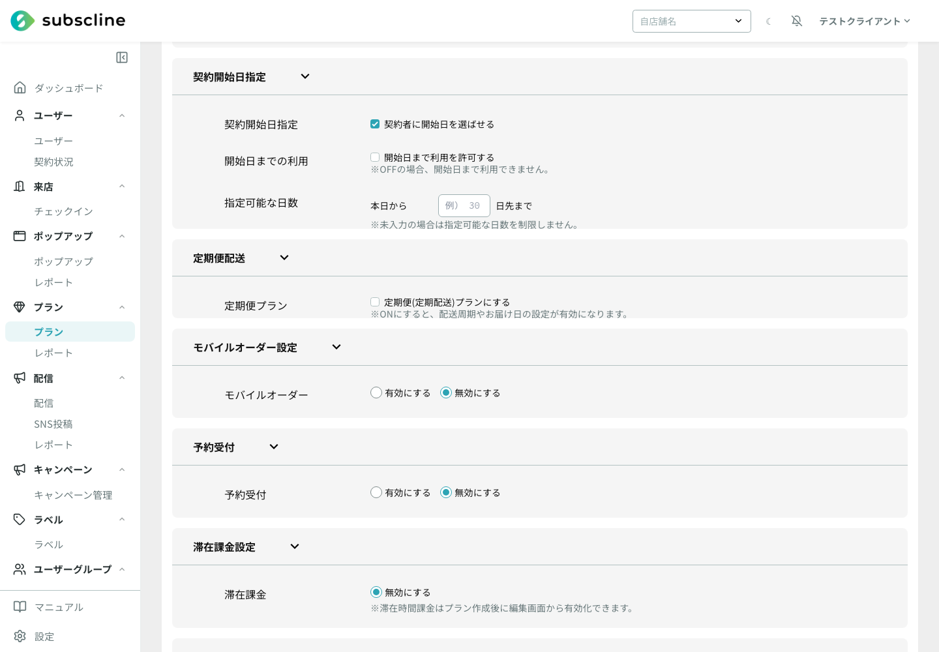
Task: Collapse 定期便配送 section chevron
Action: click(x=284, y=258)
